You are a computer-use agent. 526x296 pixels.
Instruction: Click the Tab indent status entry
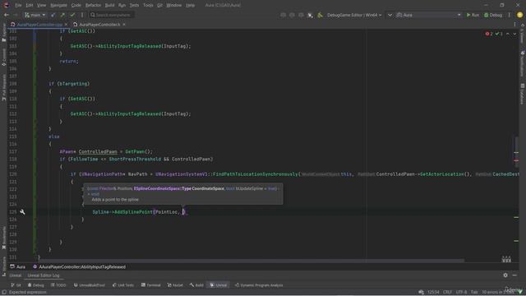474,292
